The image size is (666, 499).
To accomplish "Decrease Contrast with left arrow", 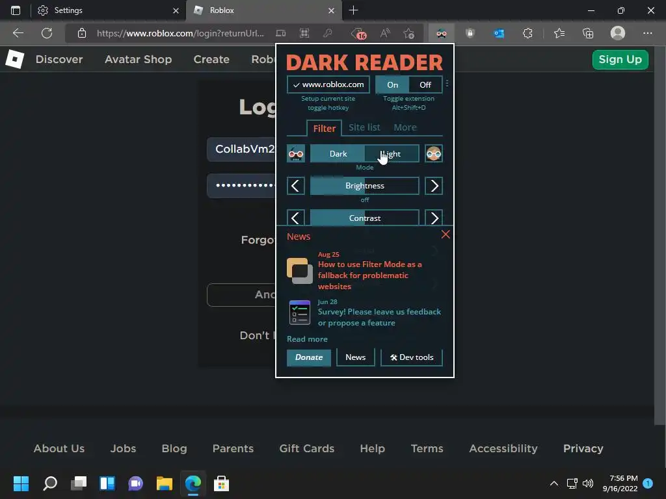I will click(296, 218).
